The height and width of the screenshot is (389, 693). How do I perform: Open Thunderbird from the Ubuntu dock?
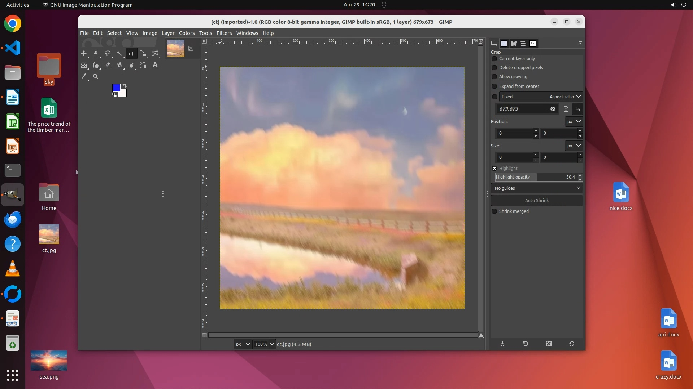13,219
